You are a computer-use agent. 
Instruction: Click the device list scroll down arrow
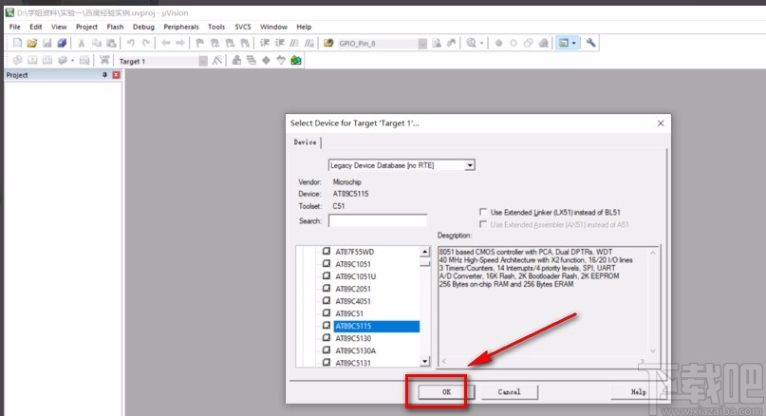point(424,362)
